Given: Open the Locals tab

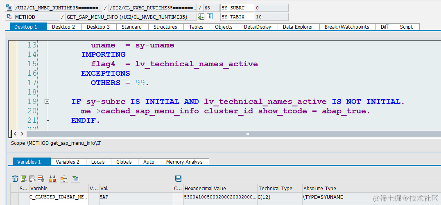Looking at the screenshot, I should pyautogui.click(x=98, y=162).
